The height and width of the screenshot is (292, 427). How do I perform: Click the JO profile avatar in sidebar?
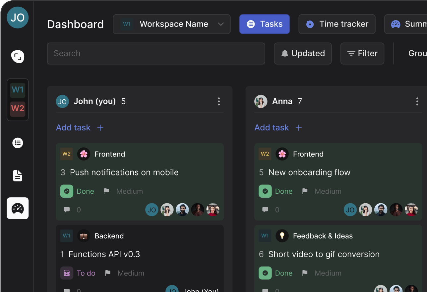coord(18,18)
